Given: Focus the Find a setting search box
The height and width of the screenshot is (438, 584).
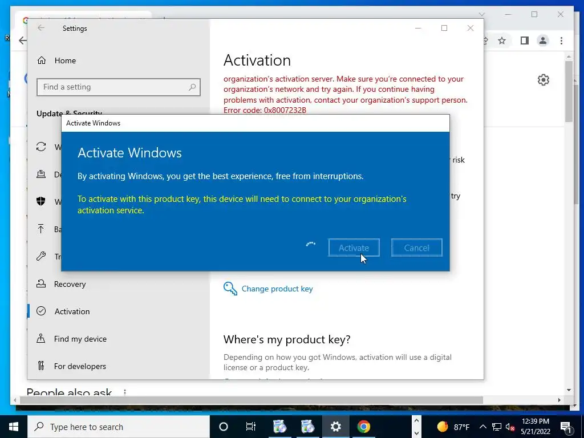Looking at the screenshot, I should click(119, 87).
